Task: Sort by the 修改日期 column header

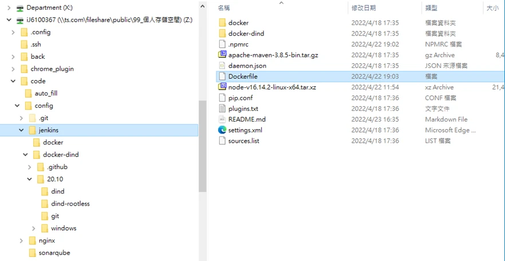Action: [364, 8]
